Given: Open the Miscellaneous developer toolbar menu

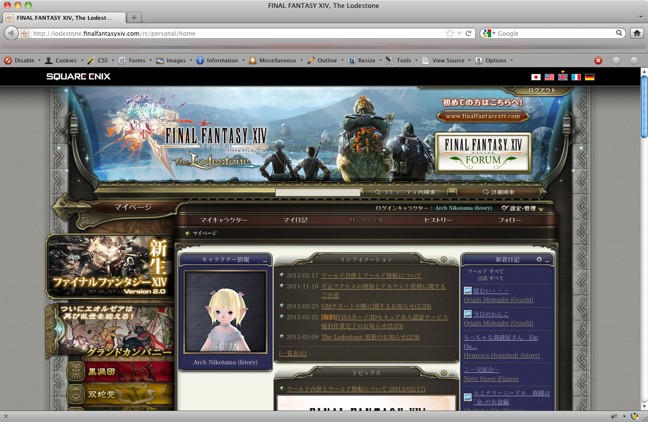Looking at the screenshot, I should pyautogui.click(x=275, y=60).
